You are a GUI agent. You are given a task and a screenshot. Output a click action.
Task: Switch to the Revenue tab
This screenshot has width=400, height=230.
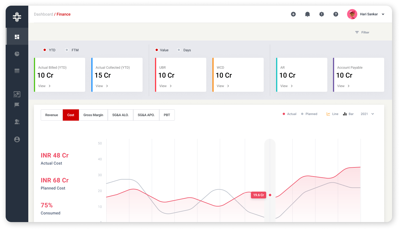[x=51, y=115]
